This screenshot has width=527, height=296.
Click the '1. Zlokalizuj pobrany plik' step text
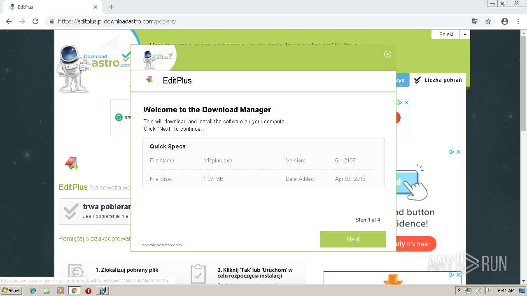click(x=127, y=270)
